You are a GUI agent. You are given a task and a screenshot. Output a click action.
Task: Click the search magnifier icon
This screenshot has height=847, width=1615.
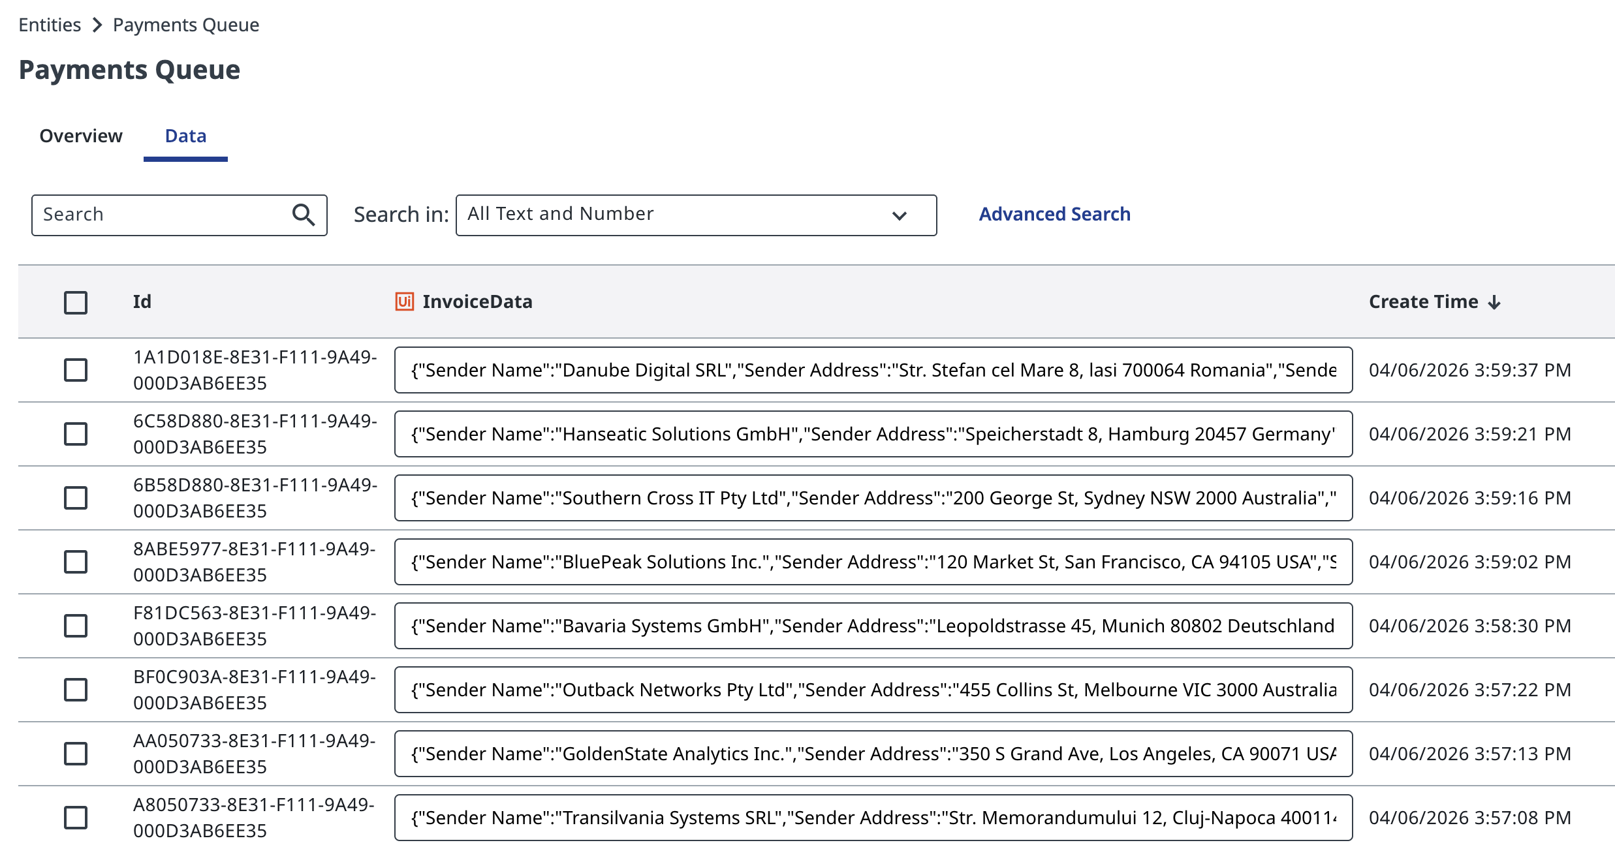304,215
